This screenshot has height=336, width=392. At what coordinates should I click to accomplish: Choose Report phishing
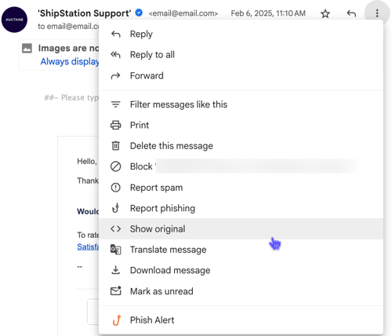241,208
